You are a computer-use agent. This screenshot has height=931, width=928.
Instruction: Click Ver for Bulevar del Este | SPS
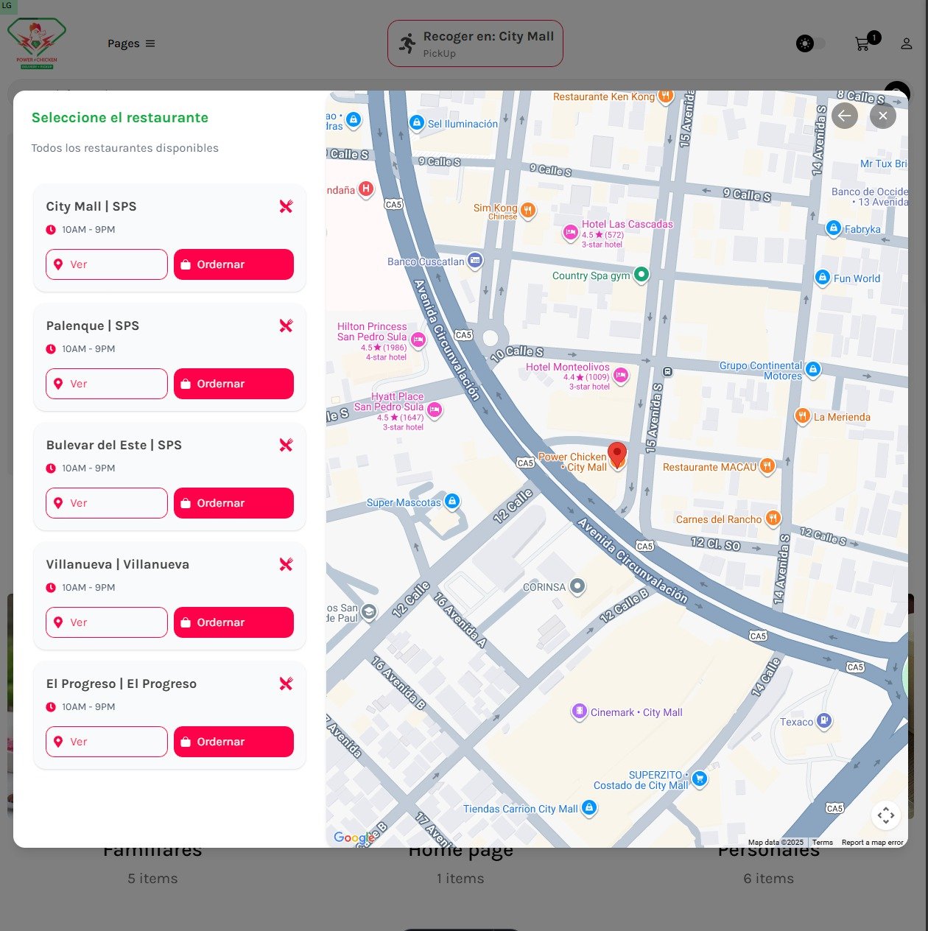click(107, 503)
